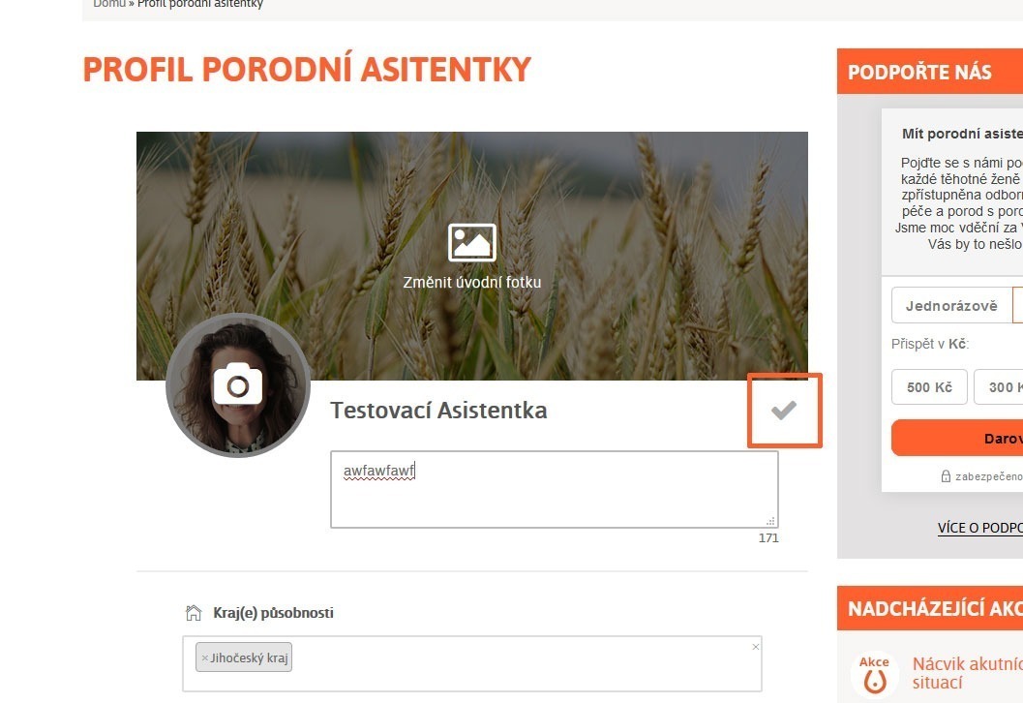The height and width of the screenshot is (703, 1023).
Task: Click the resize handle of the description textarea
Action: 770,521
